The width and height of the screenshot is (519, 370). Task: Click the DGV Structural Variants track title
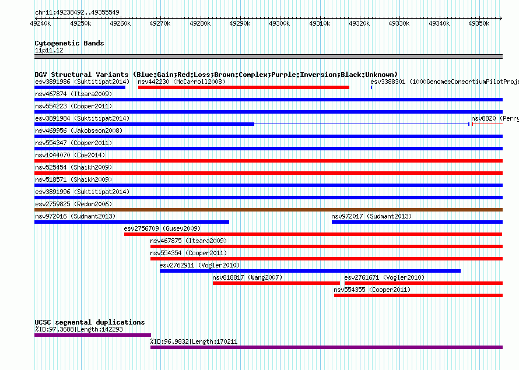(216, 75)
